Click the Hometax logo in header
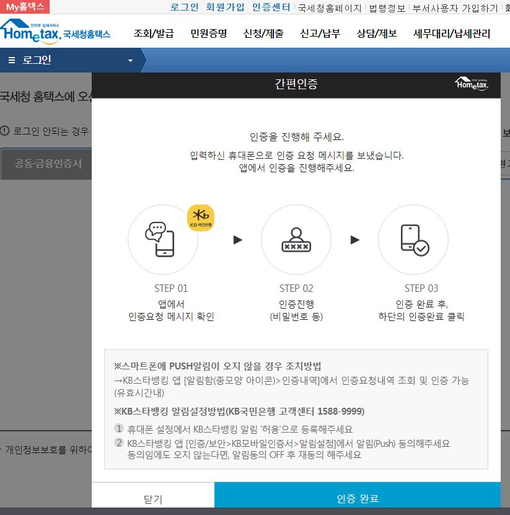Viewport: 510px width, 515px height. 55,32
